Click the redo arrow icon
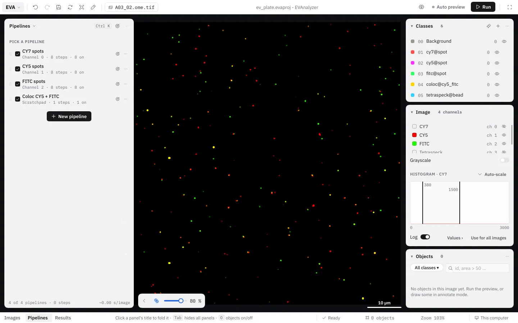Image resolution: width=518 pixels, height=323 pixels. [47, 7]
